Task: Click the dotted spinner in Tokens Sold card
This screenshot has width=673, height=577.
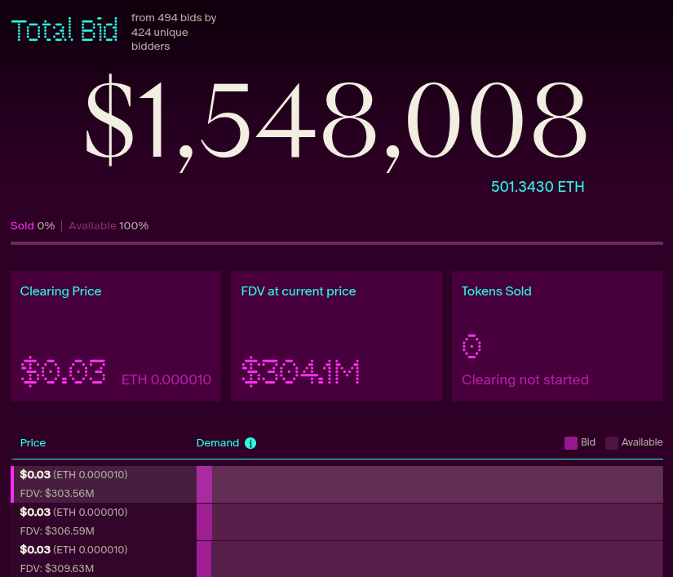Action: point(472,346)
